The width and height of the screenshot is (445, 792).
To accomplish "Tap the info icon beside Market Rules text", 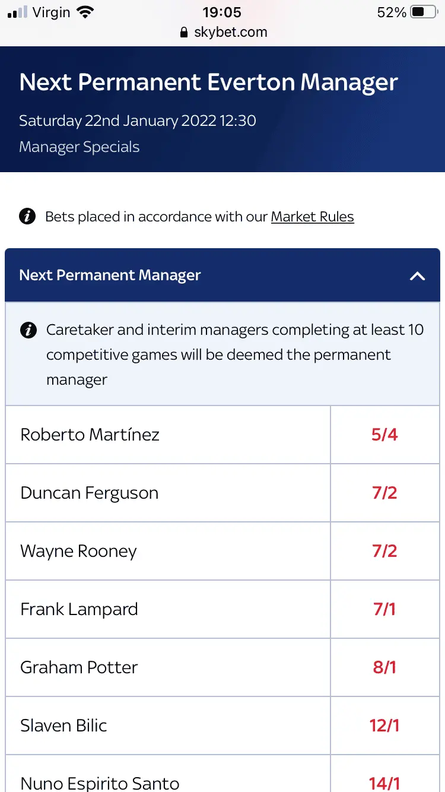I will (27, 217).
